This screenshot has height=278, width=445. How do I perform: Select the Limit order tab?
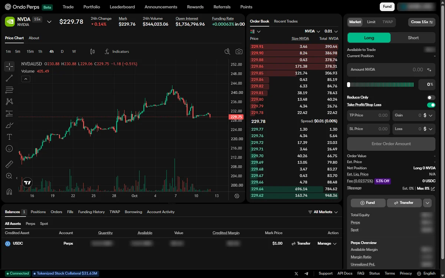pos(371,22)
